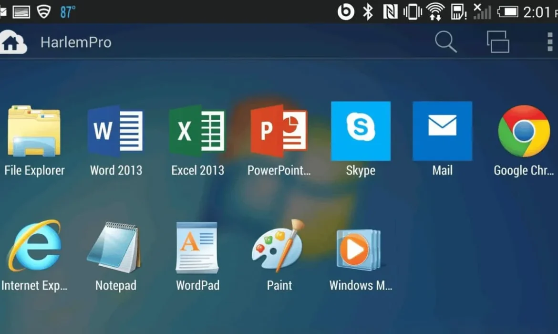This screenshot has height=334, width=558.
Task: Tap the vibrate mode status icon
Action: (x=413, y=12)
